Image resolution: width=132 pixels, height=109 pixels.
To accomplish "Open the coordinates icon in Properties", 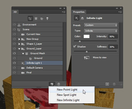I will pyautogui.click(x=82, y=18).
